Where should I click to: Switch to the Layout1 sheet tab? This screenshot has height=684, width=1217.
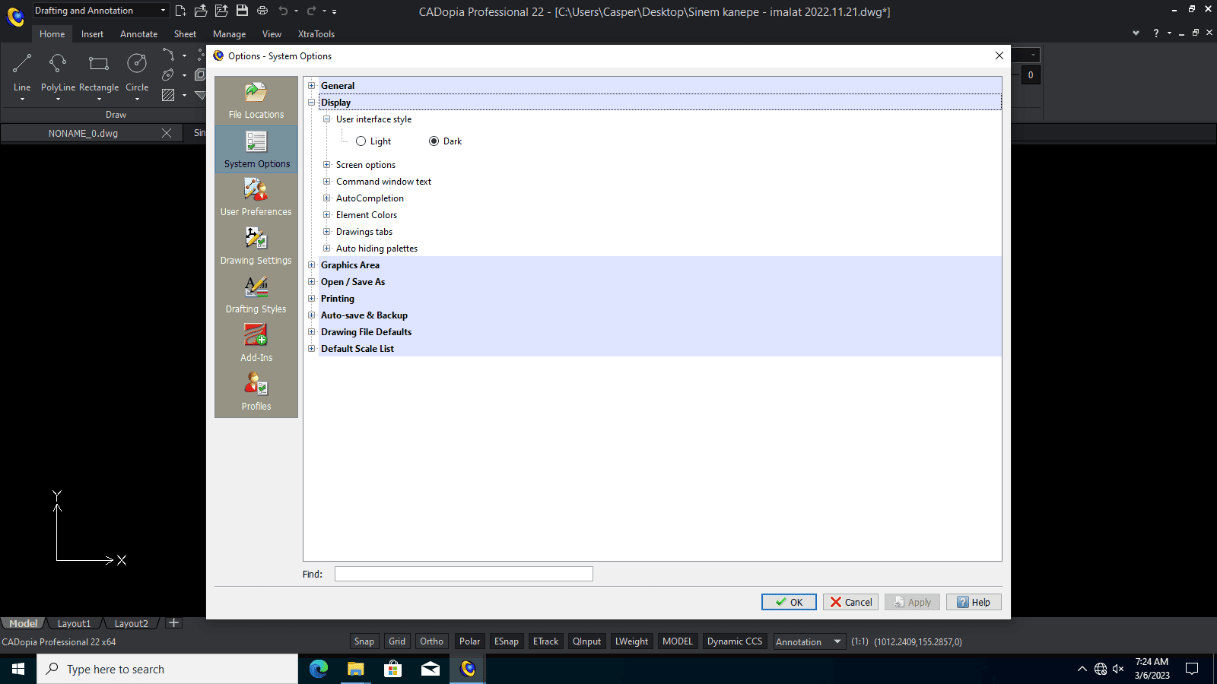74,623
